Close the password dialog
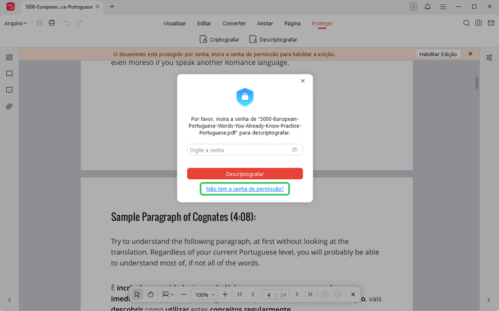The width and height of the screenshot is (499, 311). (x=303, y=81)
